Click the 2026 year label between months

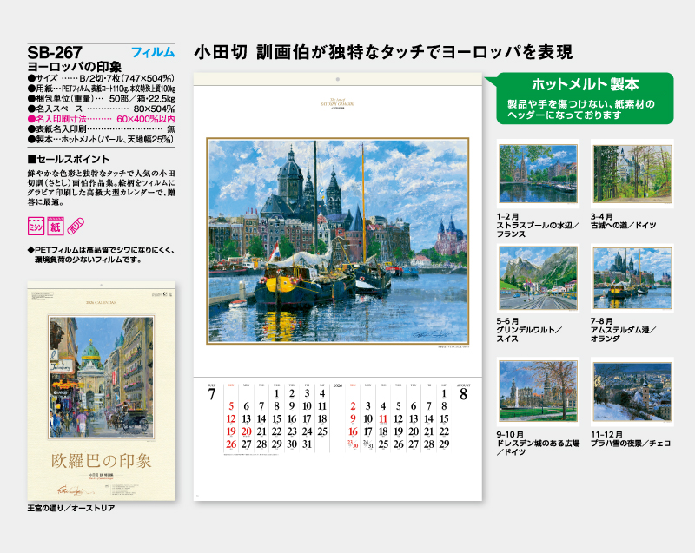pyautogui.click(x=338, y=385)
